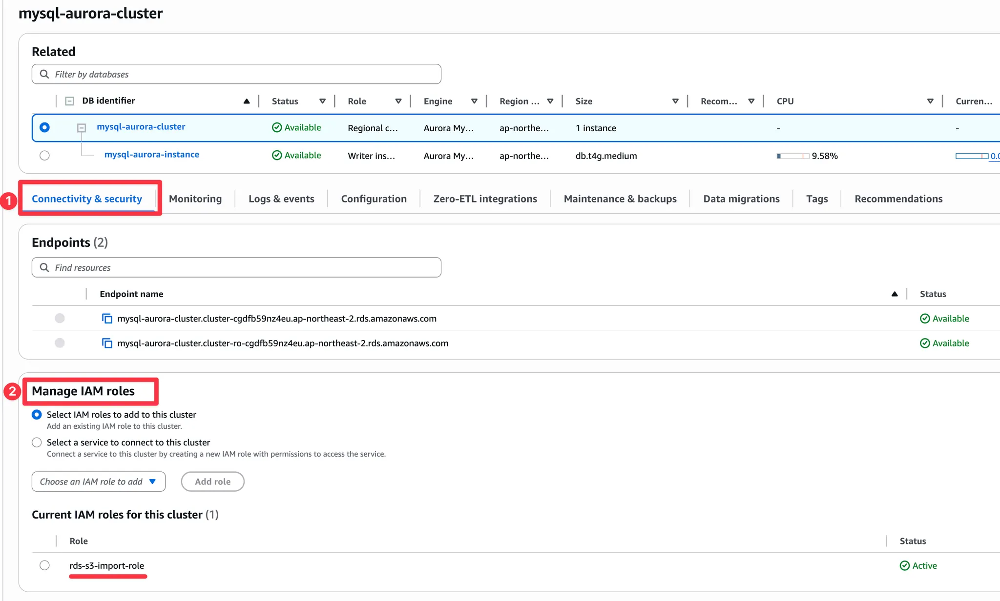
Task: Select the rds-s3-import-role radio button
Action: pos(44,565)
